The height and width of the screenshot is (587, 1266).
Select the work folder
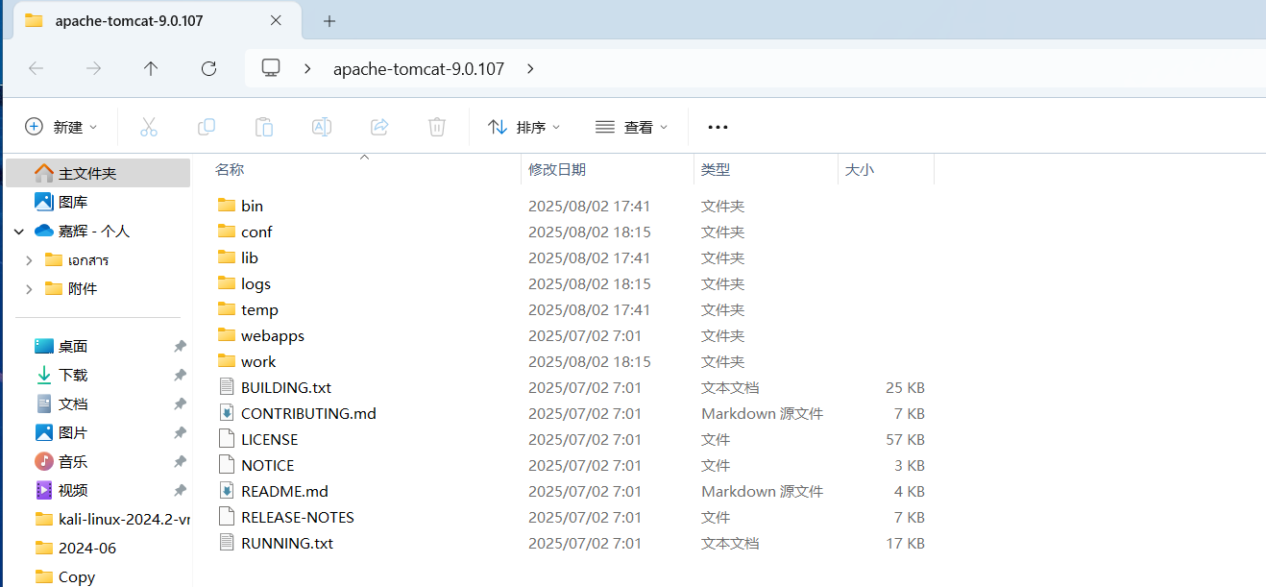coord(258,361)
